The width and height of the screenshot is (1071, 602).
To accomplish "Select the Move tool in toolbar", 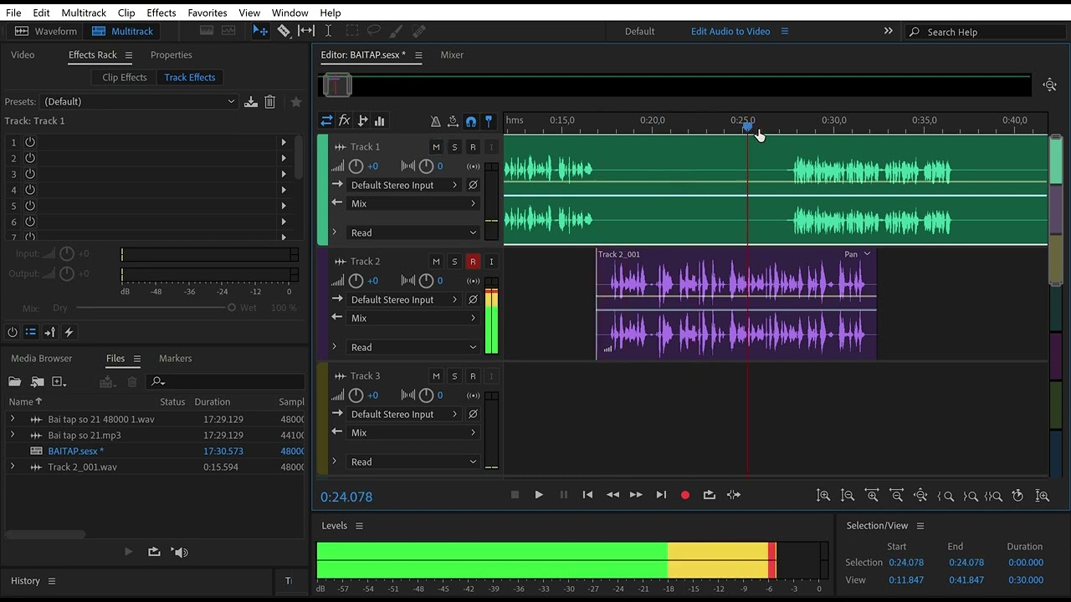I will [260, 31].
